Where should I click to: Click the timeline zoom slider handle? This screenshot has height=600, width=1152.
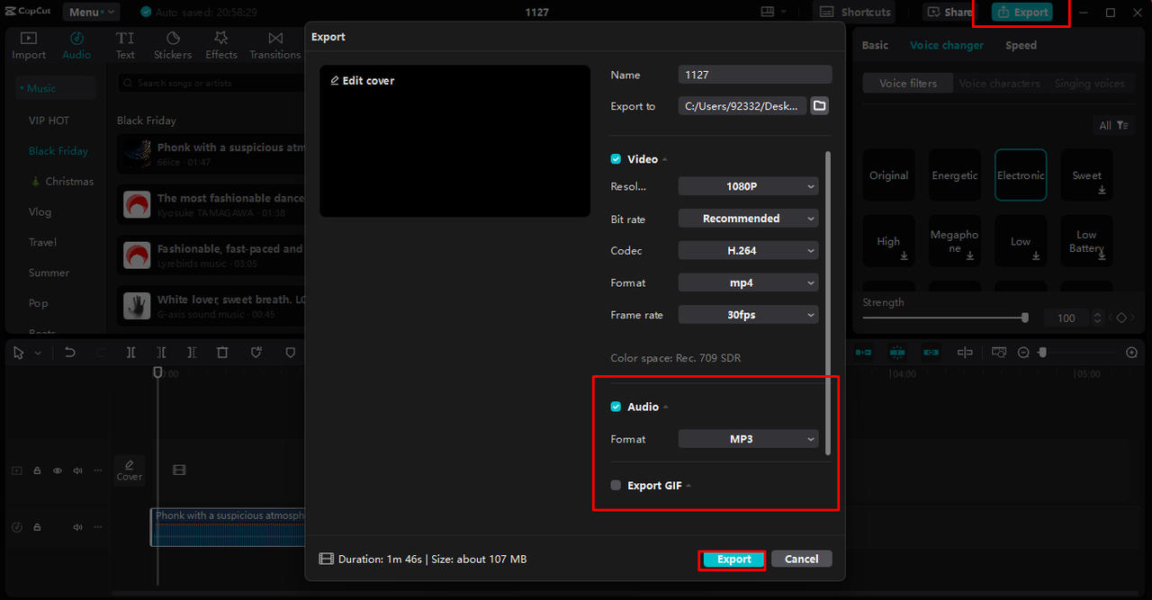[x=1042, y=353]
